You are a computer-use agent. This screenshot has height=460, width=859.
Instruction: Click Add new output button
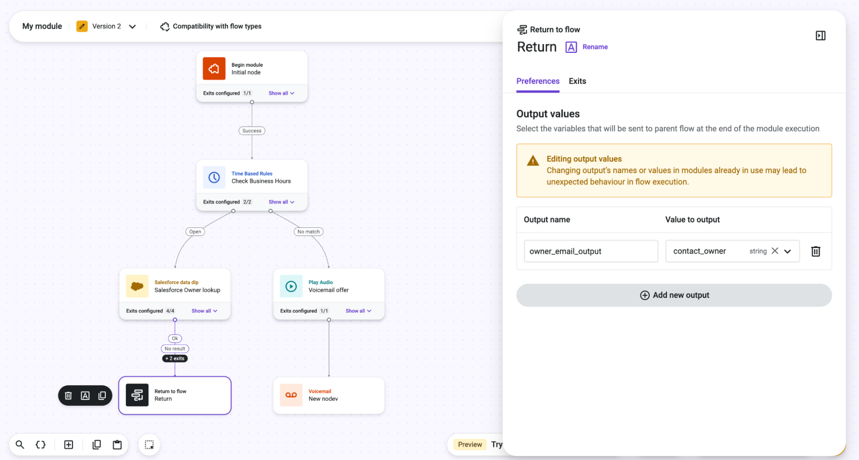click(x=674, y=295)
